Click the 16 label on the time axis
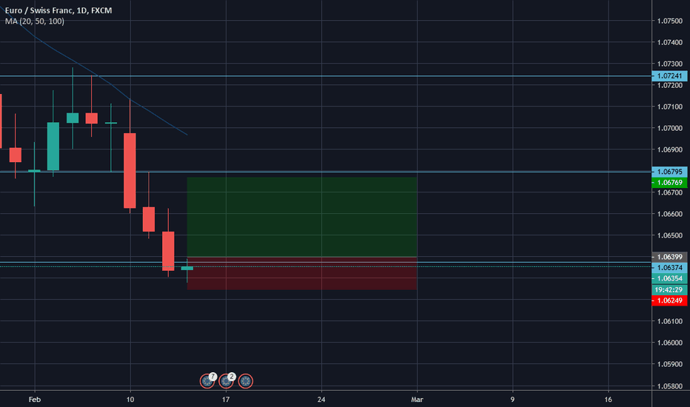 (608, 400)
